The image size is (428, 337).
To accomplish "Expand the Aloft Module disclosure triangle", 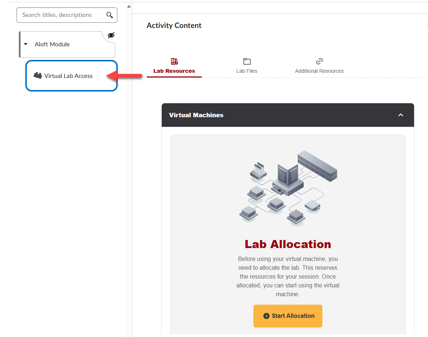I will click(x=26, y=43).
